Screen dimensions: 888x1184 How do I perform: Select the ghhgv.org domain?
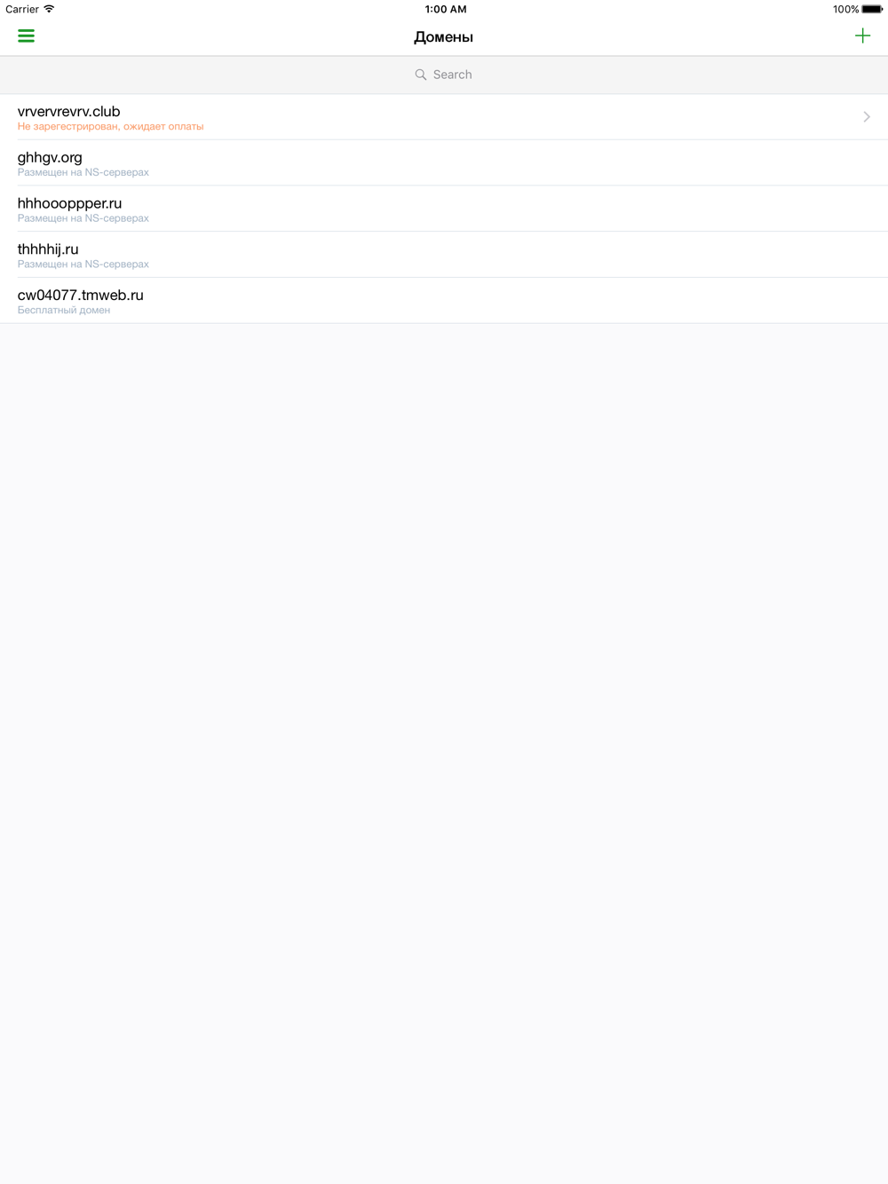point(50,158)
